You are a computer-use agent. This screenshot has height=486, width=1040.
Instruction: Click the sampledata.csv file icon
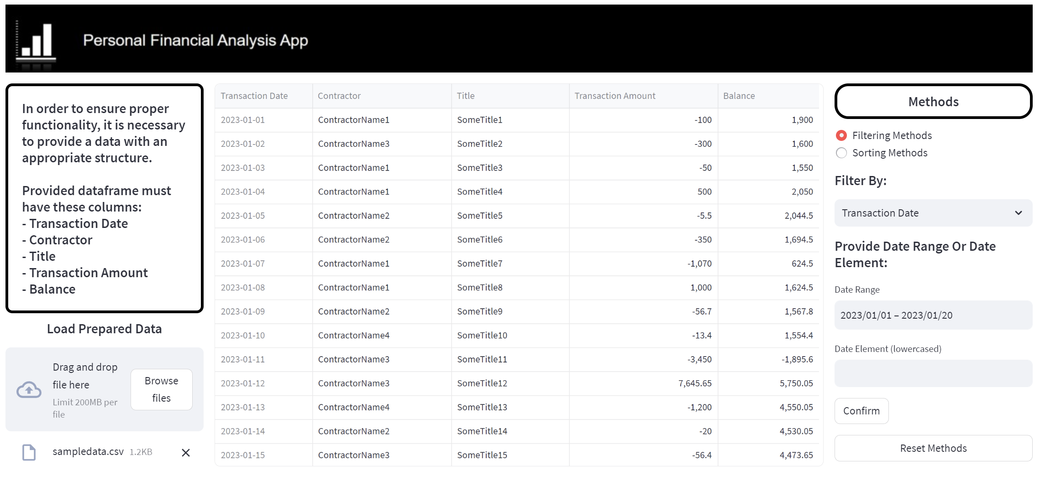pyautogui.click(x=29, y=452)
